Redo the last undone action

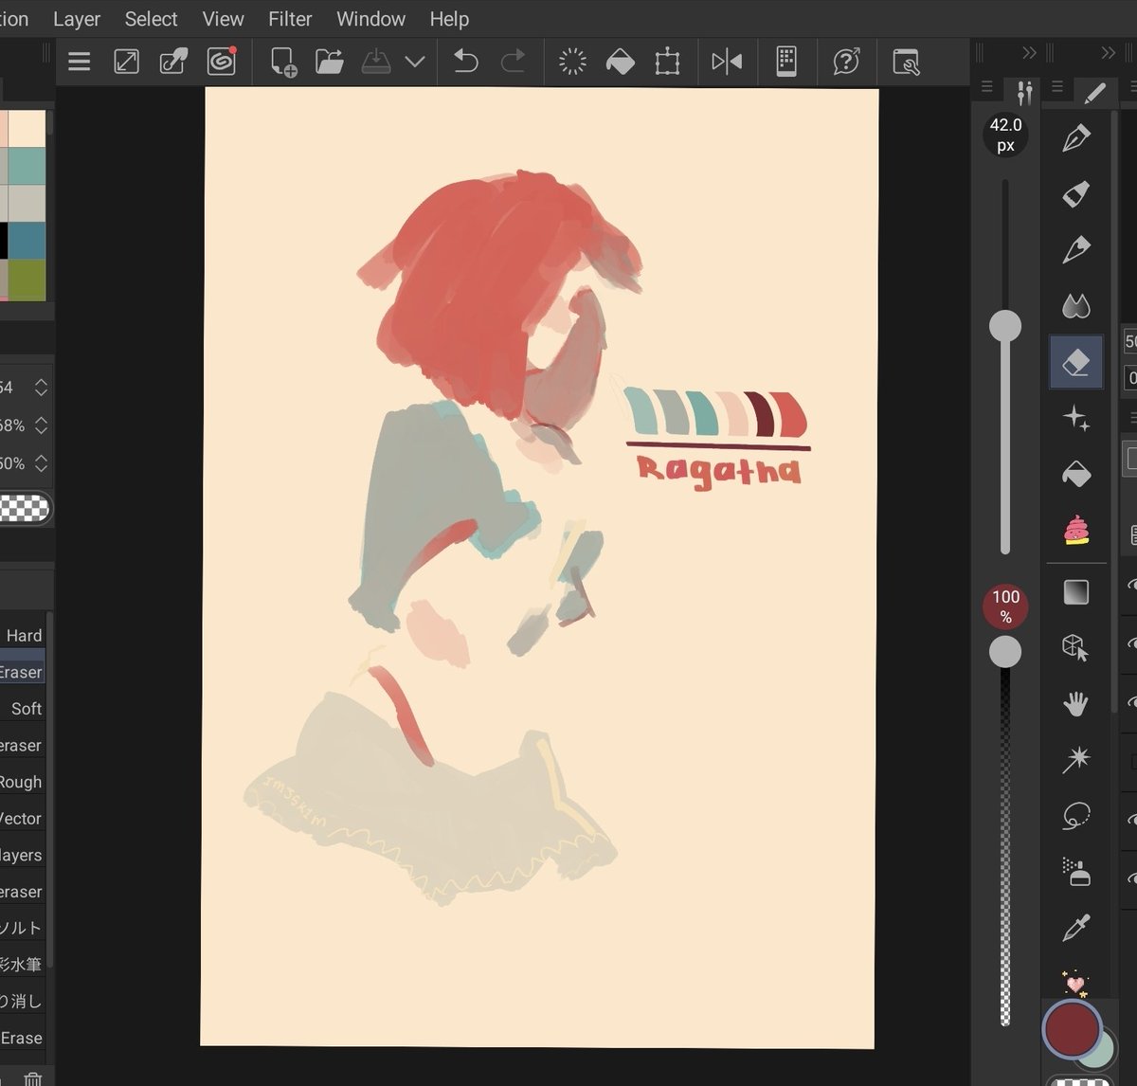coord(513,63)
